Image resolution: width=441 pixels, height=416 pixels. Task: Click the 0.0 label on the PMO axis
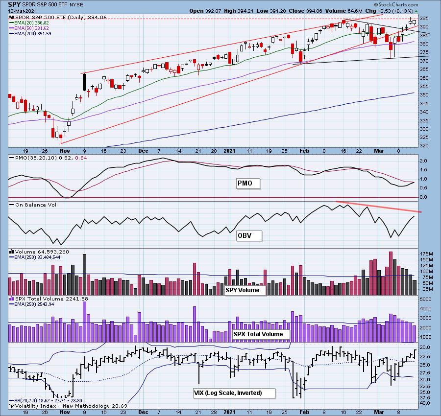click(x=423, y=197)
